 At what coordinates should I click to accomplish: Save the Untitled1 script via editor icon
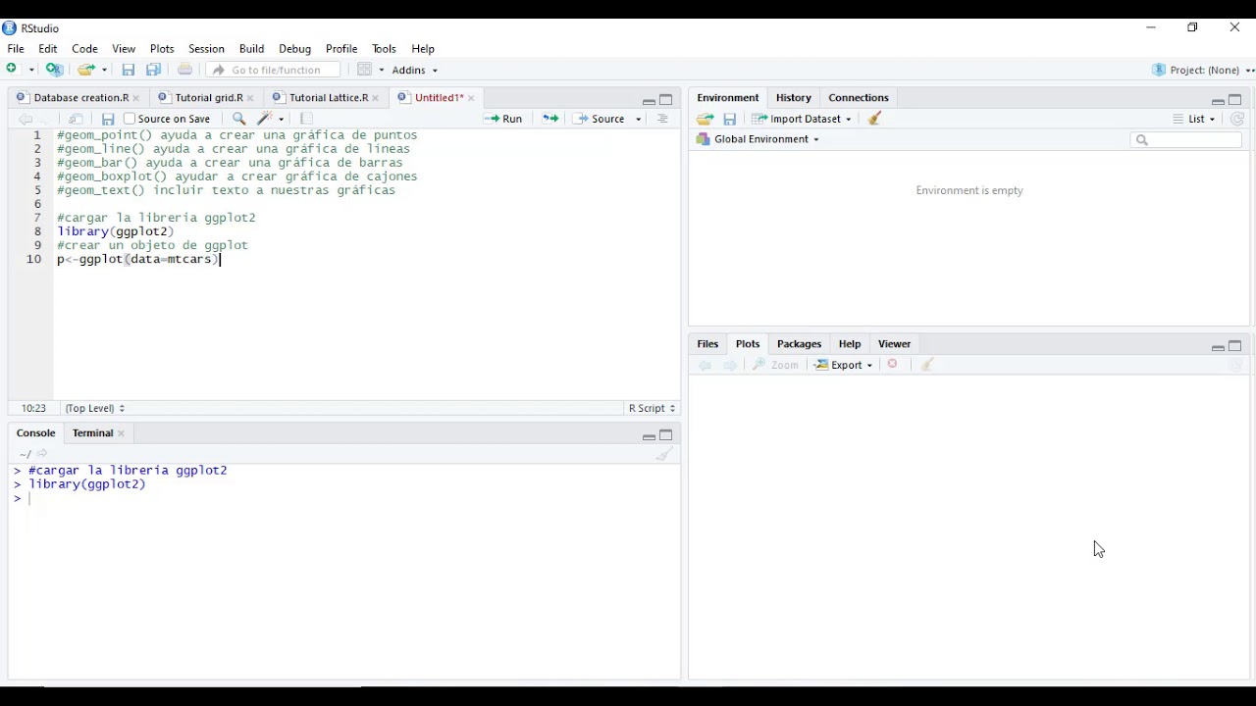point(108,119)
